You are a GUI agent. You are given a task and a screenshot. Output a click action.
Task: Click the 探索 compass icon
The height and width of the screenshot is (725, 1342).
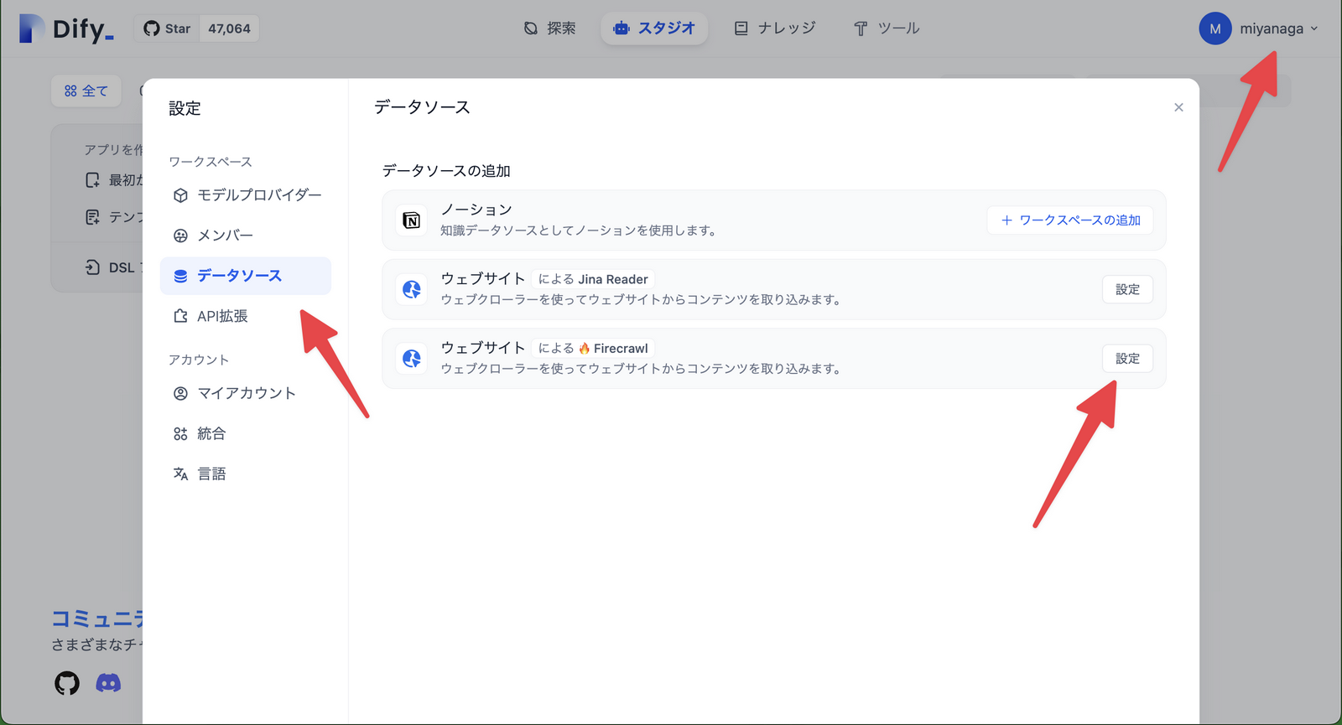[x=531, y=28]
